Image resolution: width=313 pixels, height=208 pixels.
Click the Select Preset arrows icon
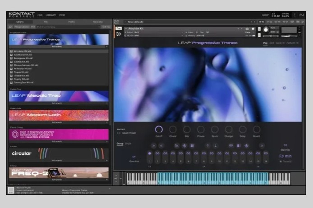[x=119, y=133]
